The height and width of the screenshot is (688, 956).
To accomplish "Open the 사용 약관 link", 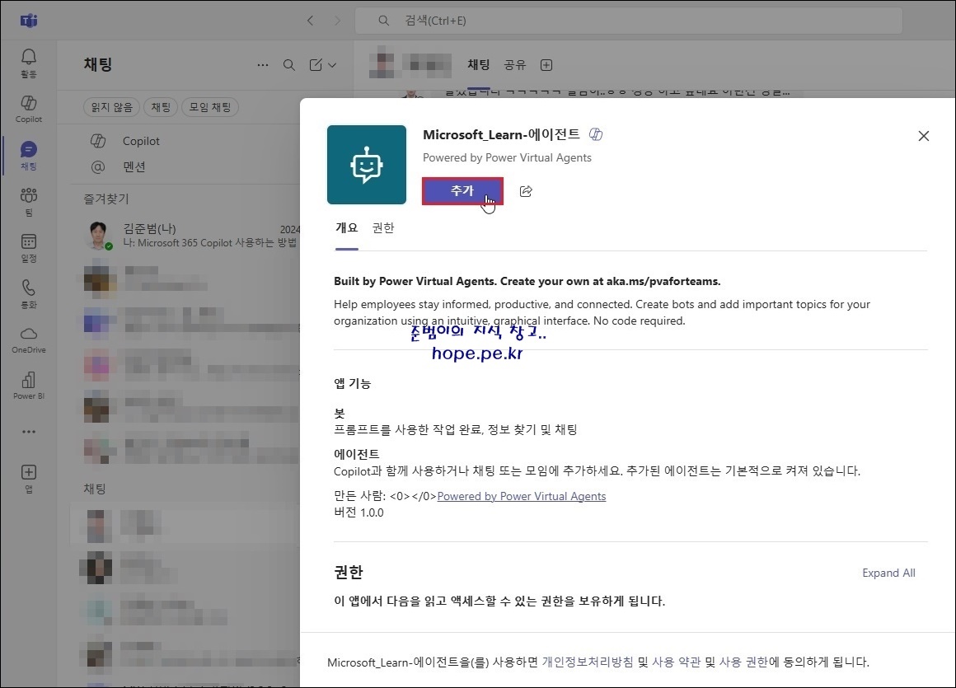I will point(676,662).
